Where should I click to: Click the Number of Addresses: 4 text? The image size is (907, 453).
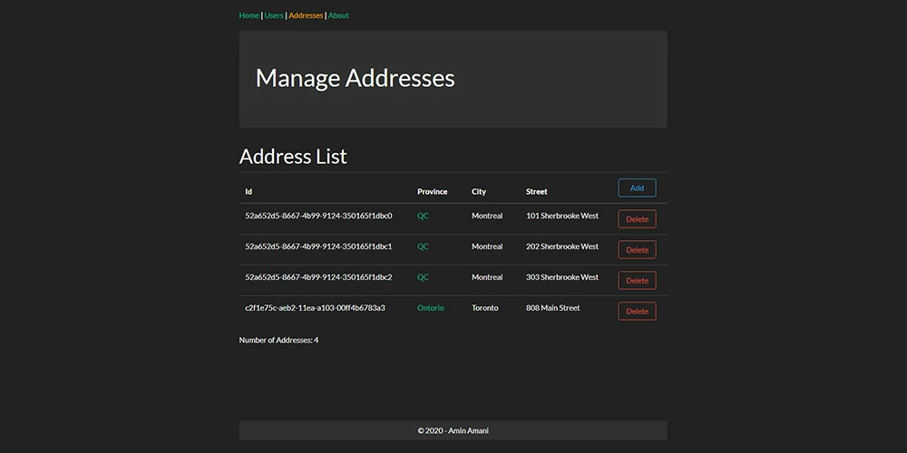[278, 341]
